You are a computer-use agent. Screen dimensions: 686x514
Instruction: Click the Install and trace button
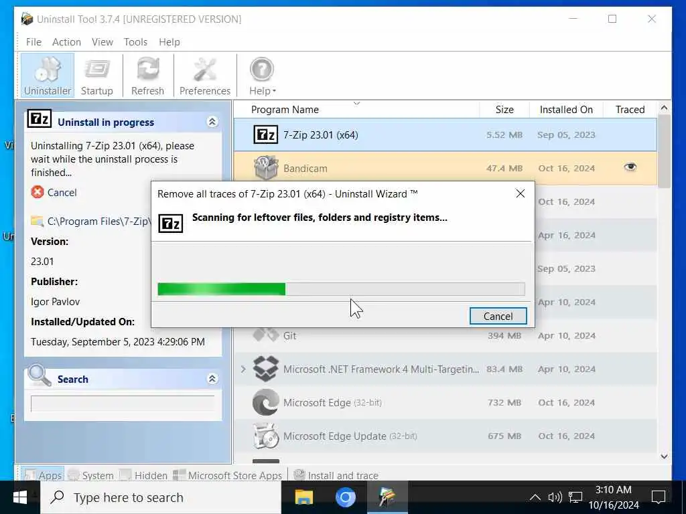tap(336, 475)
